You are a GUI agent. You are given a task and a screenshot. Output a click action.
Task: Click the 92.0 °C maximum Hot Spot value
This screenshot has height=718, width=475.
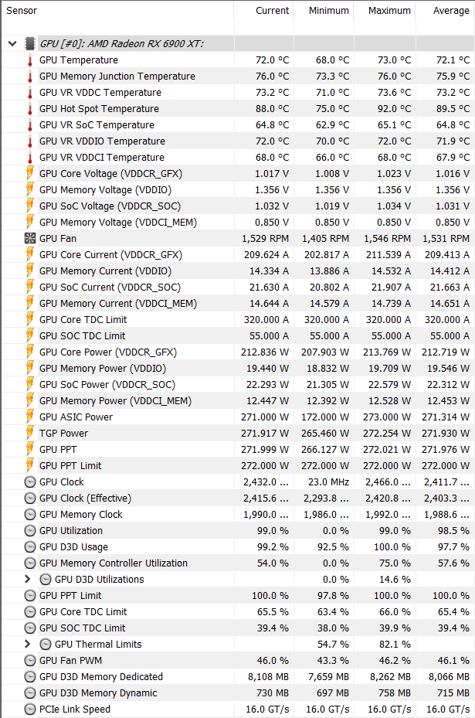394,109
